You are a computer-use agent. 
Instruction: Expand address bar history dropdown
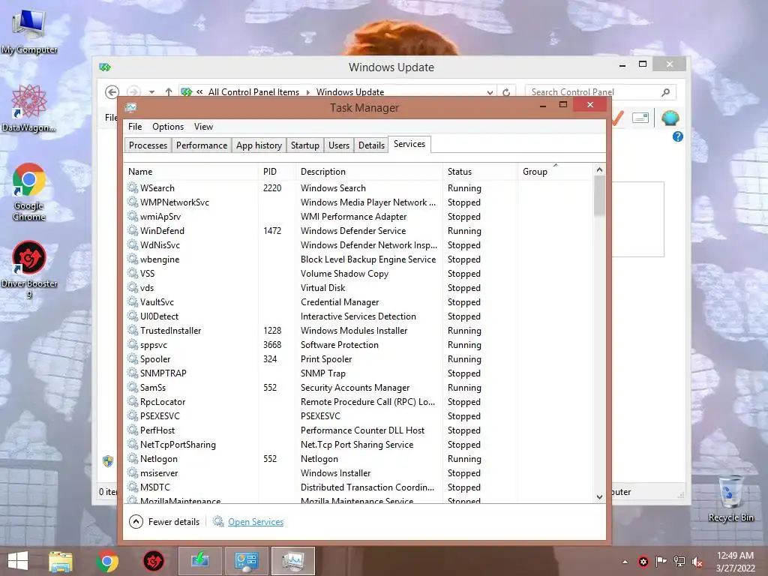click(x=490, y=92)
